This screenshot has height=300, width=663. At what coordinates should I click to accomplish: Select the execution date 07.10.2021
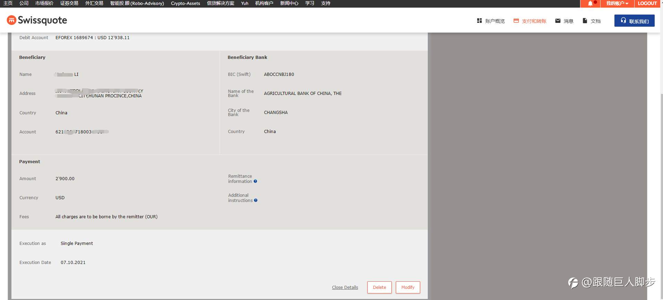(73, 262)
